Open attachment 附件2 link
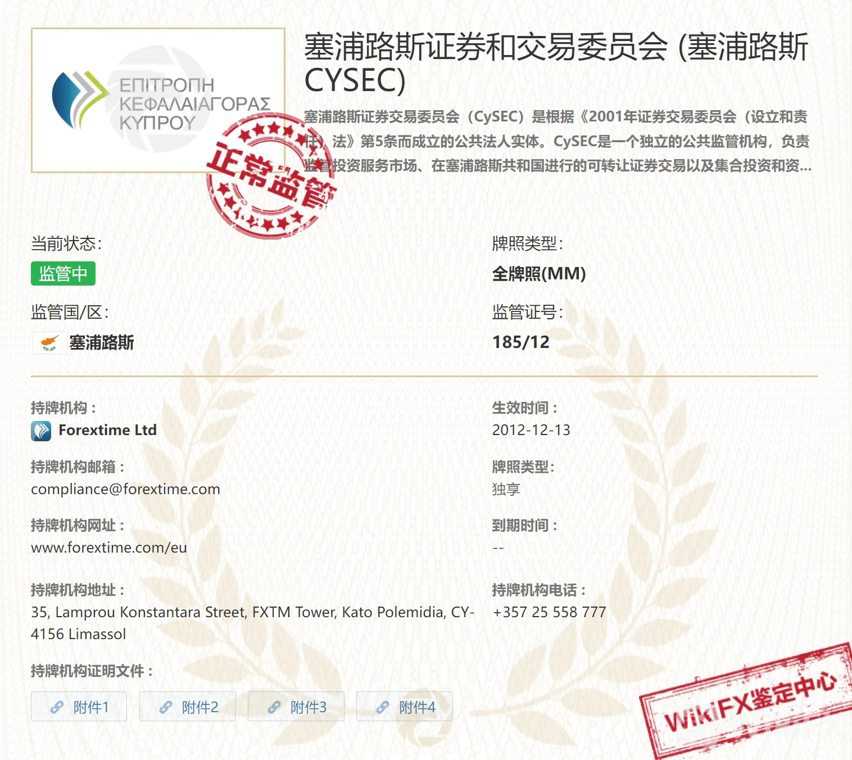Image resolution: width=852 pixels, height=760 pixels. tap(187, 707)
